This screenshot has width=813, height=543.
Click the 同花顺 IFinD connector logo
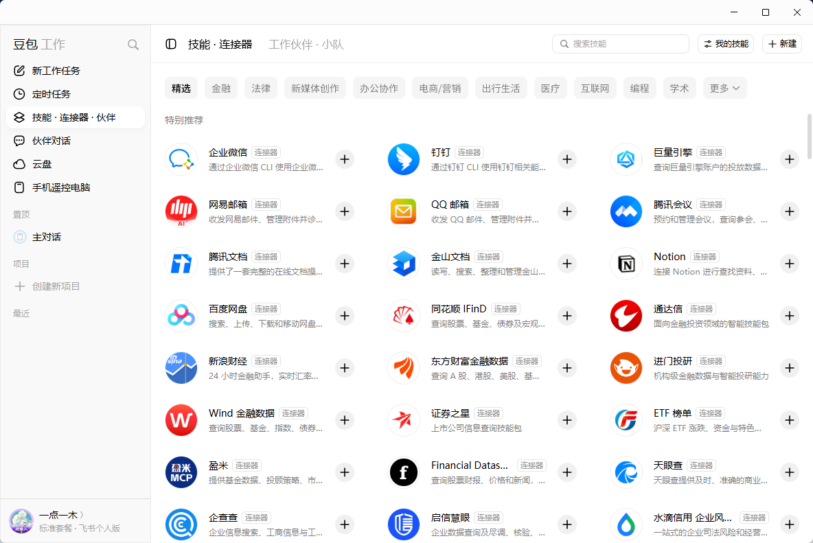(403, 316)
